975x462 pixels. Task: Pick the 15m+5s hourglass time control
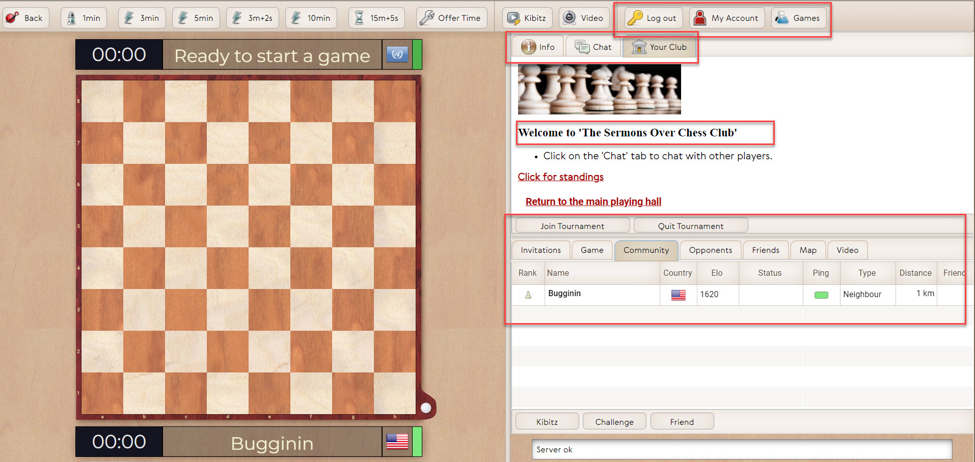coord(376,18)
